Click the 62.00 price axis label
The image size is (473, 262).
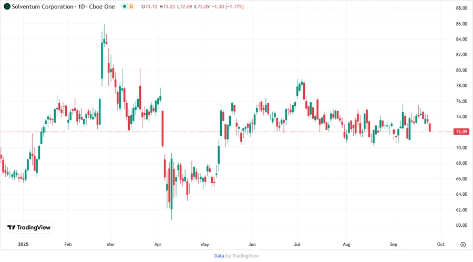pos(461,210)
